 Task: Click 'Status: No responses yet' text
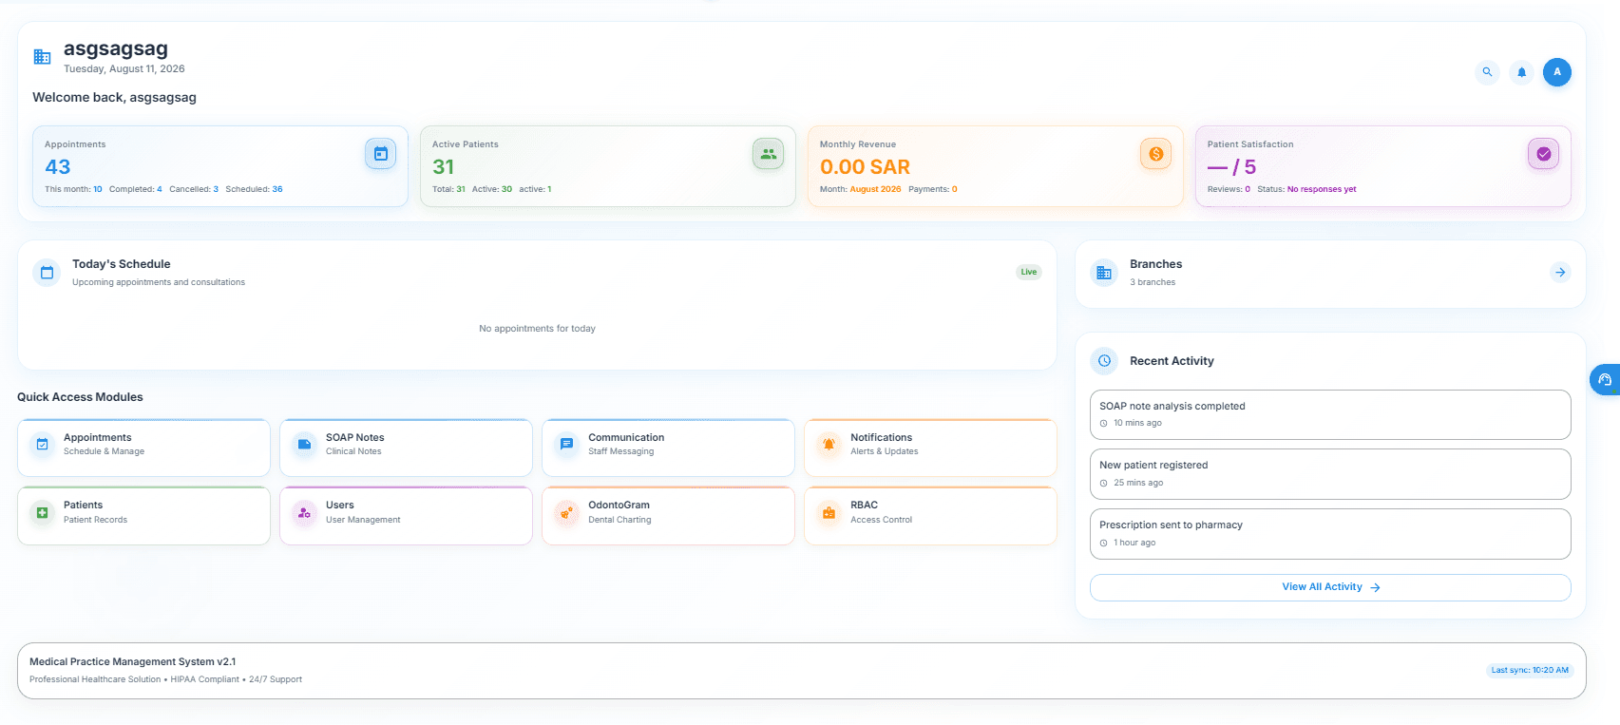(1306, 189)
